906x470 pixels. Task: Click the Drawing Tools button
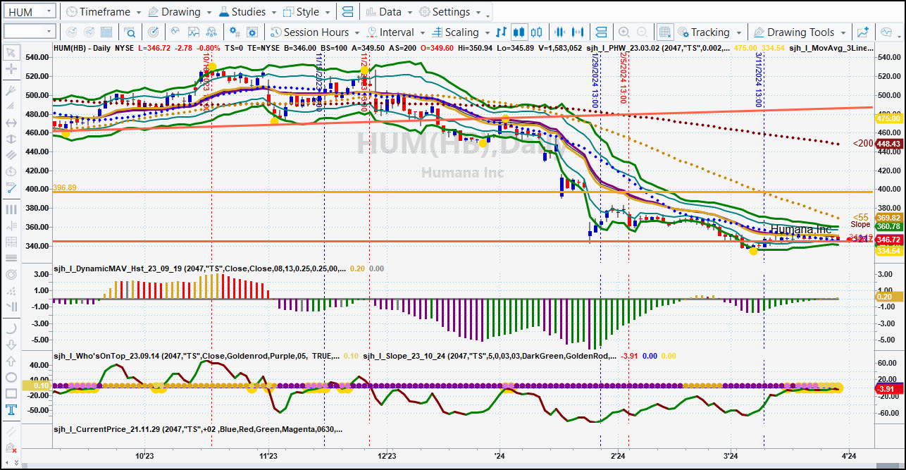click(x=793, y=32)
